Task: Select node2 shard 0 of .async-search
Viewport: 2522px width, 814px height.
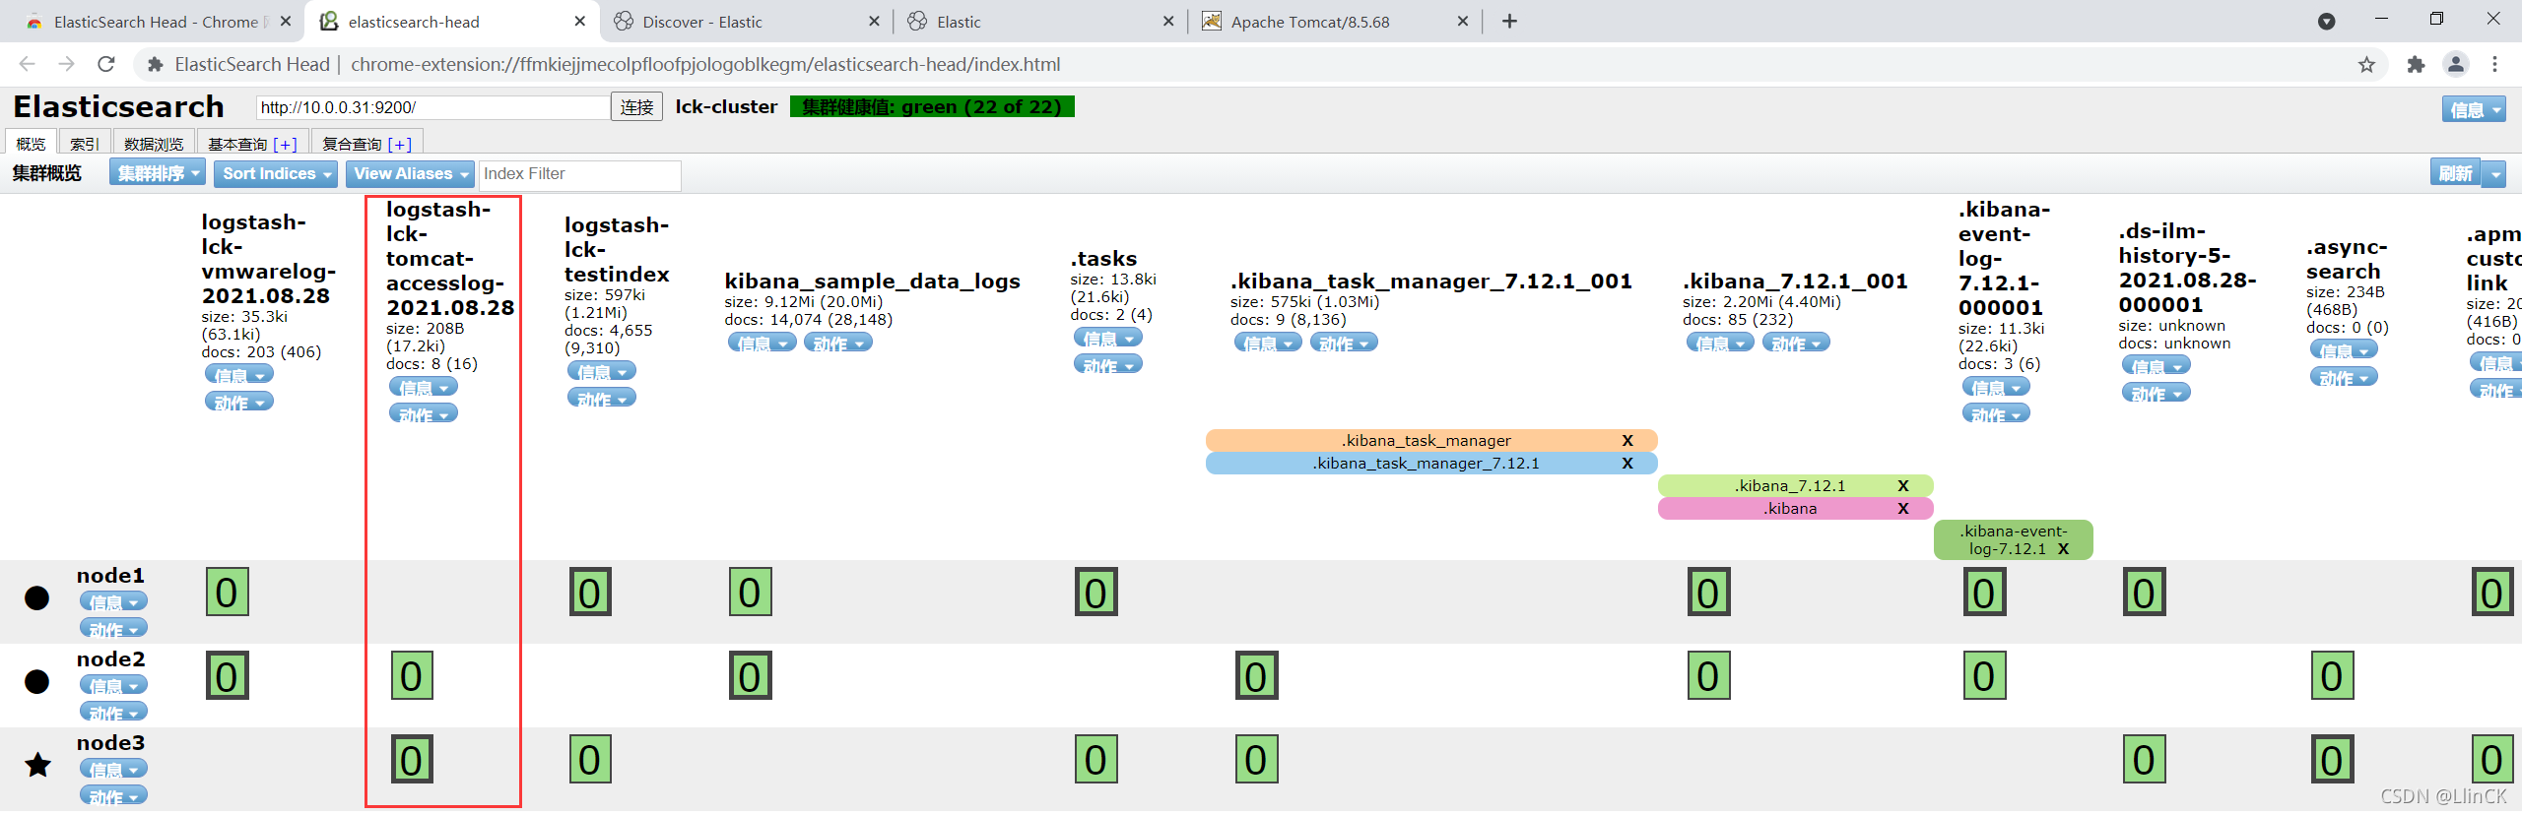Action: coord(2333,675)
